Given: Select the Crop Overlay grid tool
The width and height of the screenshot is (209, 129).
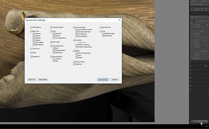Looking at the screenshot, I should point(193,9).
